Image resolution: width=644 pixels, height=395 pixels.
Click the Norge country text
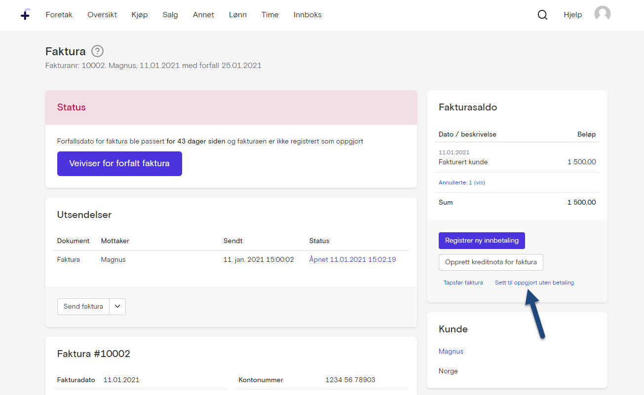coord(448,371)
